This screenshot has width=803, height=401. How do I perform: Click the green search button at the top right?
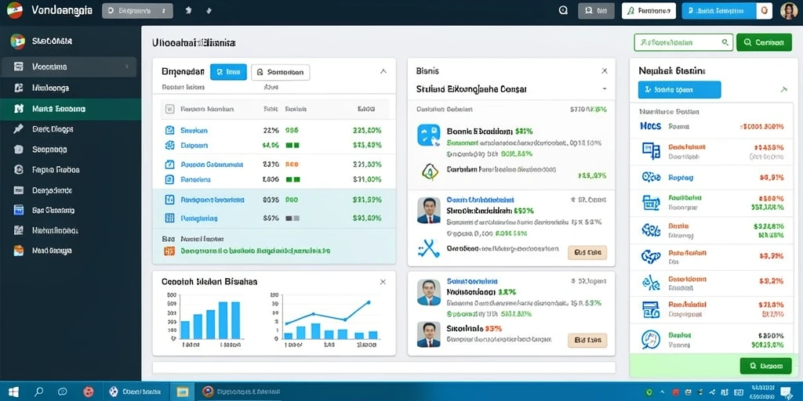click(x=764, y=42)
